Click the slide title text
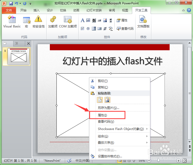 112,61
